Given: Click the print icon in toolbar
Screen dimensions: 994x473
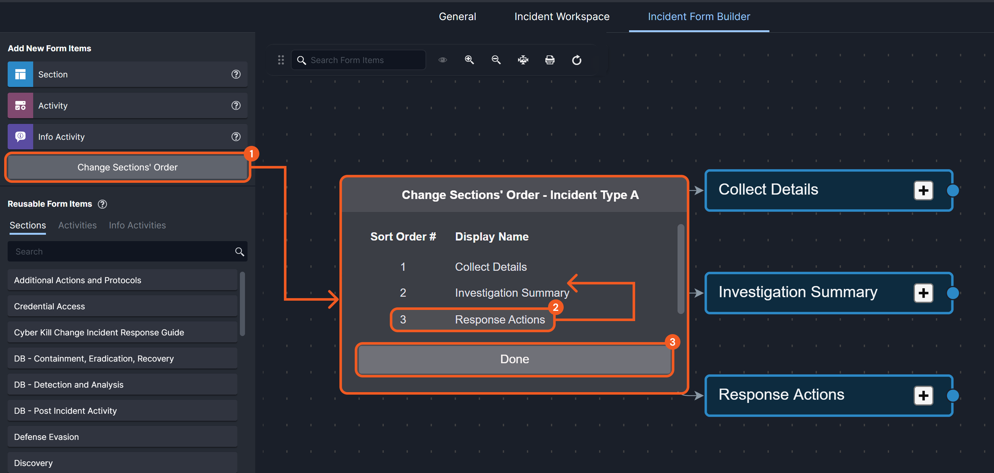Looking at the screenshot, I should pos(550,60).
